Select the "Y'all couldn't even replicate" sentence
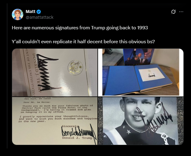 point(83,42)
